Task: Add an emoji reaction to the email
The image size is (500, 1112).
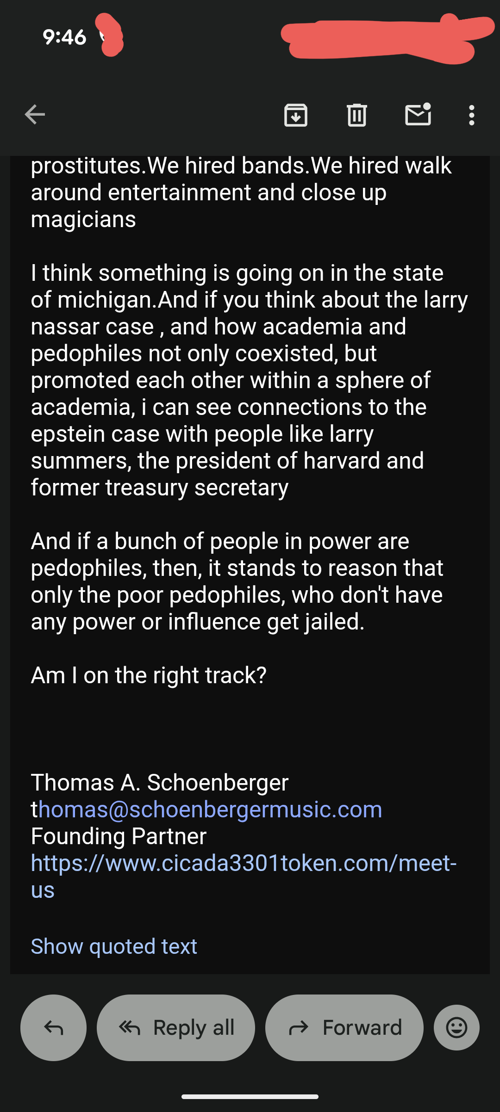Action: click(456, 1027)
